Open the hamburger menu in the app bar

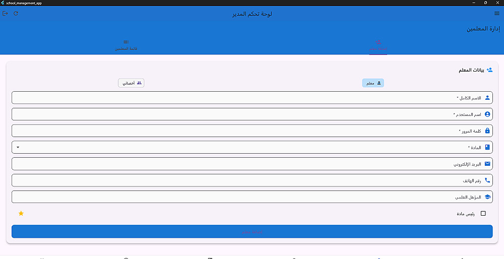(x=497, y=14)
